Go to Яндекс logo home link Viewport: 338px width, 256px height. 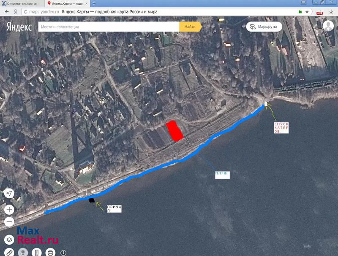[x=19, y=27]
